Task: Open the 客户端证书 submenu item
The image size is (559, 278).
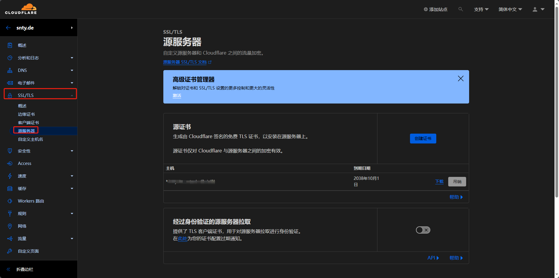Action: (28, 123)
